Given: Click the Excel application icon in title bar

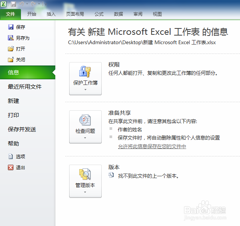Looking at the screenshot, I should pos(3,4).
